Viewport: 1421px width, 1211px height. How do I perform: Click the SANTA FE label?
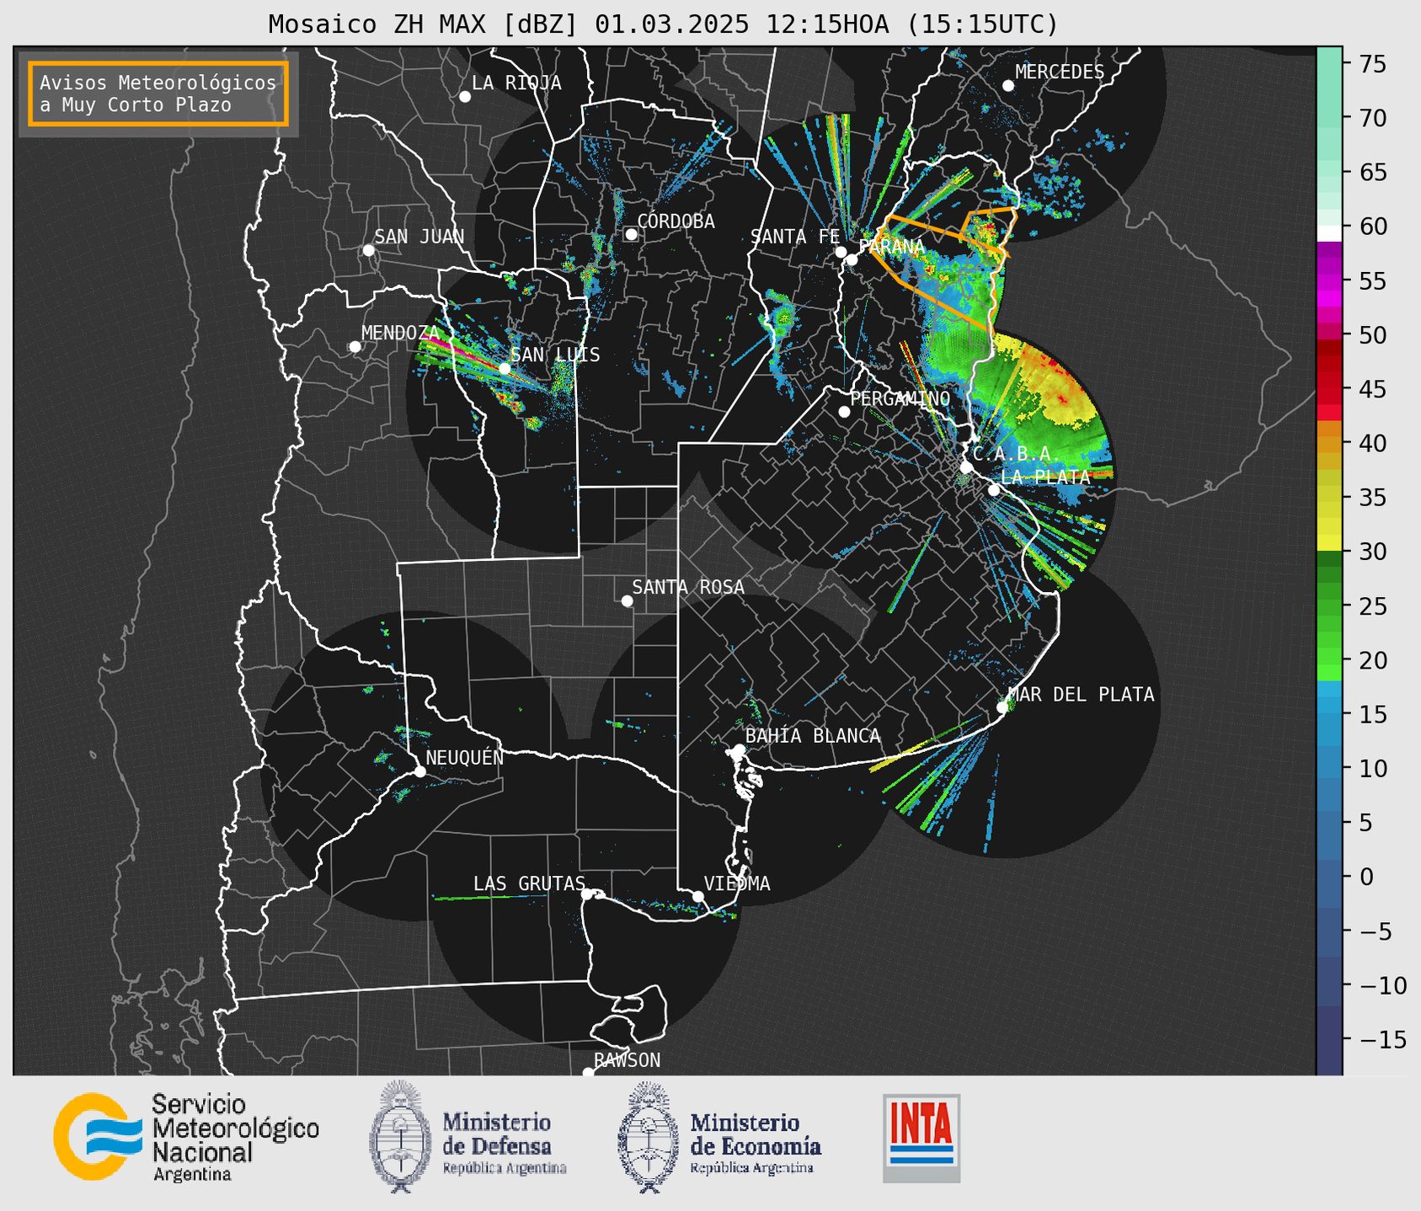(795, 237)
